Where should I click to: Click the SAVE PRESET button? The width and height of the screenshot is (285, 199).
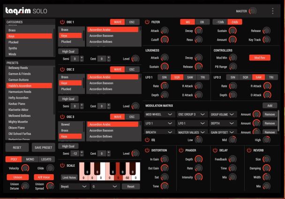(x=43, y=147)
